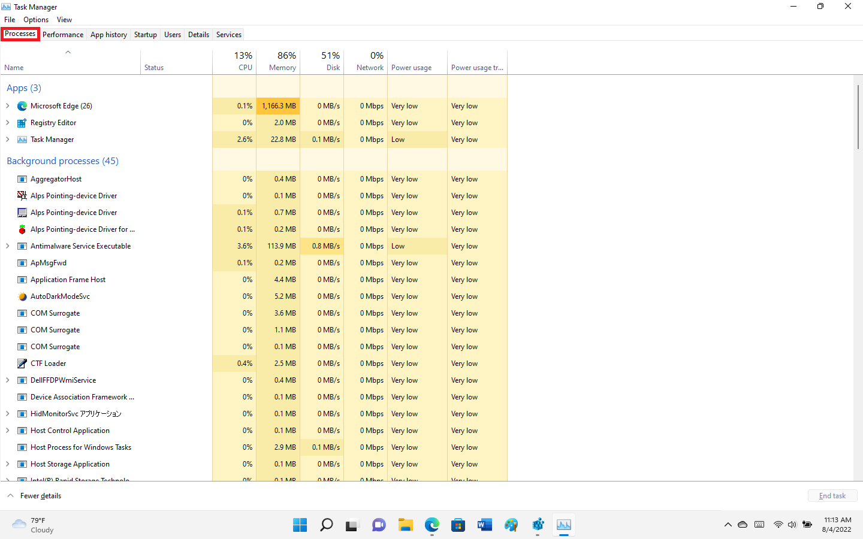Expand the HidMonitorSvc row
The image size is (863, 539).
pos(8,414)
